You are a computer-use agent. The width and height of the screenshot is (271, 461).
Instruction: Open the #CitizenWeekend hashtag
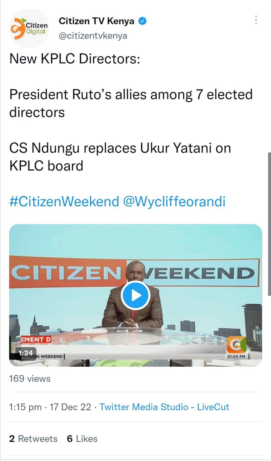click(64, 201)
